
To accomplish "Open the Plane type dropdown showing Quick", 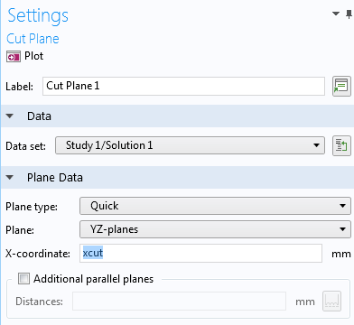I will click(215, 206).
